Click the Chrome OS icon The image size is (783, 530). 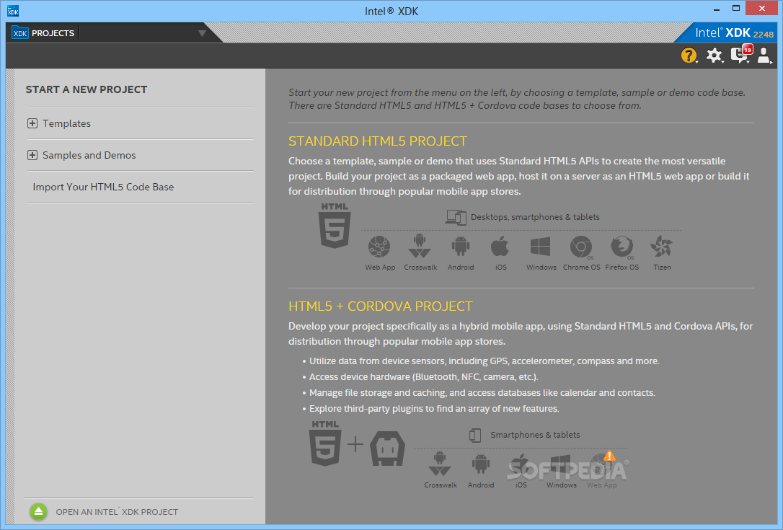[581, 247]
